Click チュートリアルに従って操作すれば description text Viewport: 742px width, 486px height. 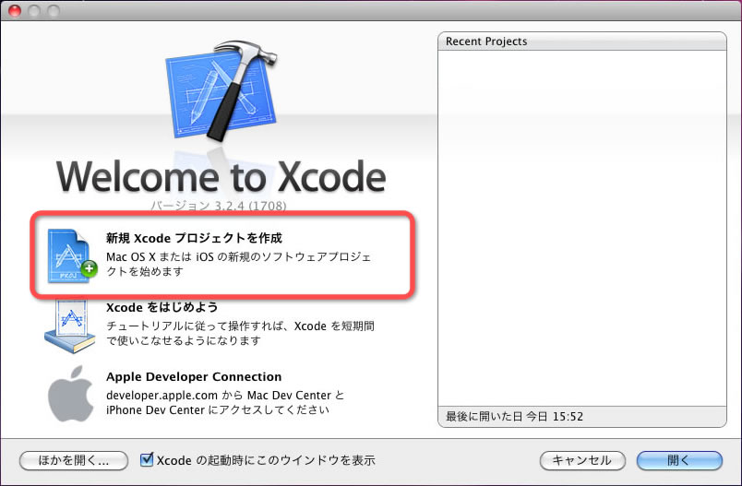point(240,333)
